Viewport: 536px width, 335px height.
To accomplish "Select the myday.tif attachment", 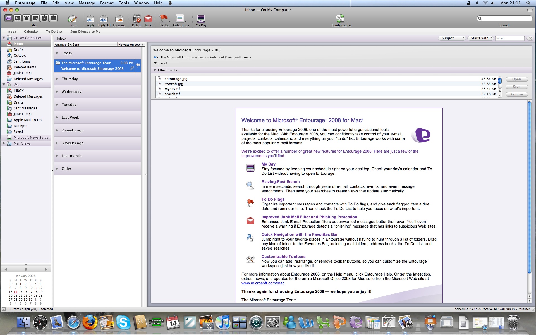I will pyautogui.click(x=326, y=89).
